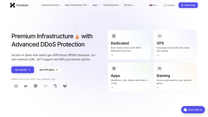The height and width of the screenshot is (117, 208).
Task: Click 'Works with the apps you already use' label
Action: click(33, 79)
